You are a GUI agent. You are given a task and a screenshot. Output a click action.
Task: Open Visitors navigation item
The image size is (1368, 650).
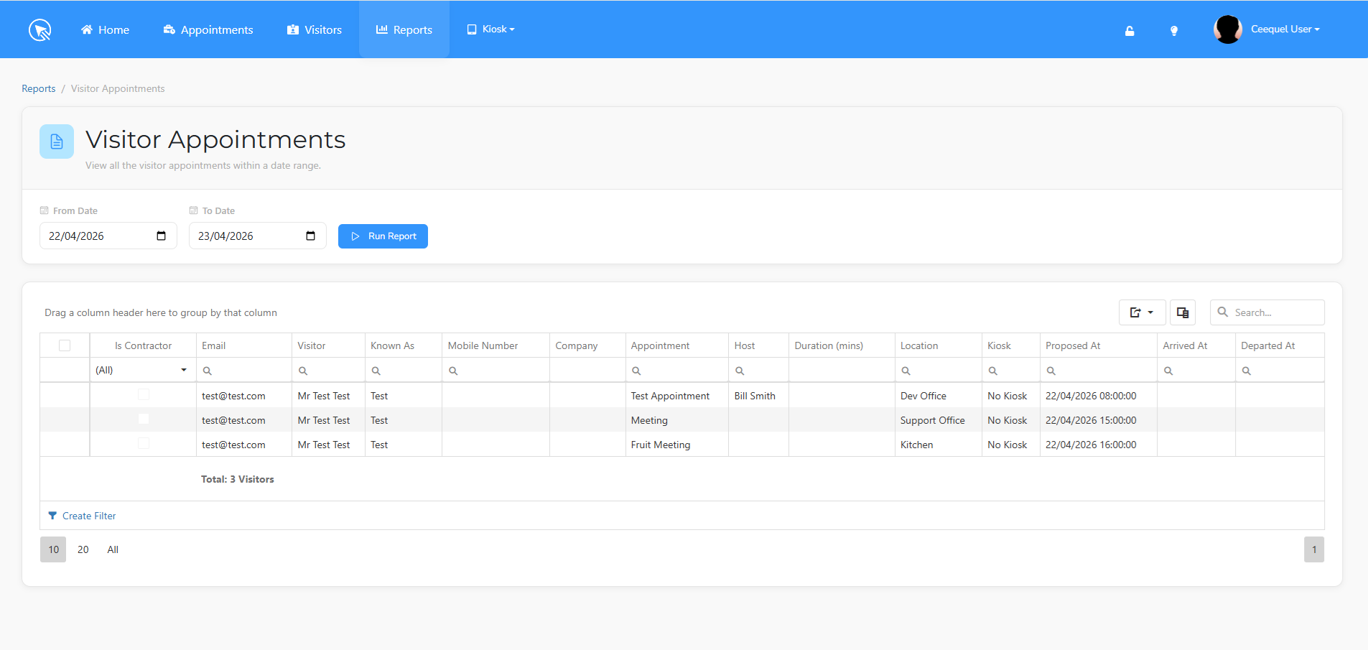[315, 29]
